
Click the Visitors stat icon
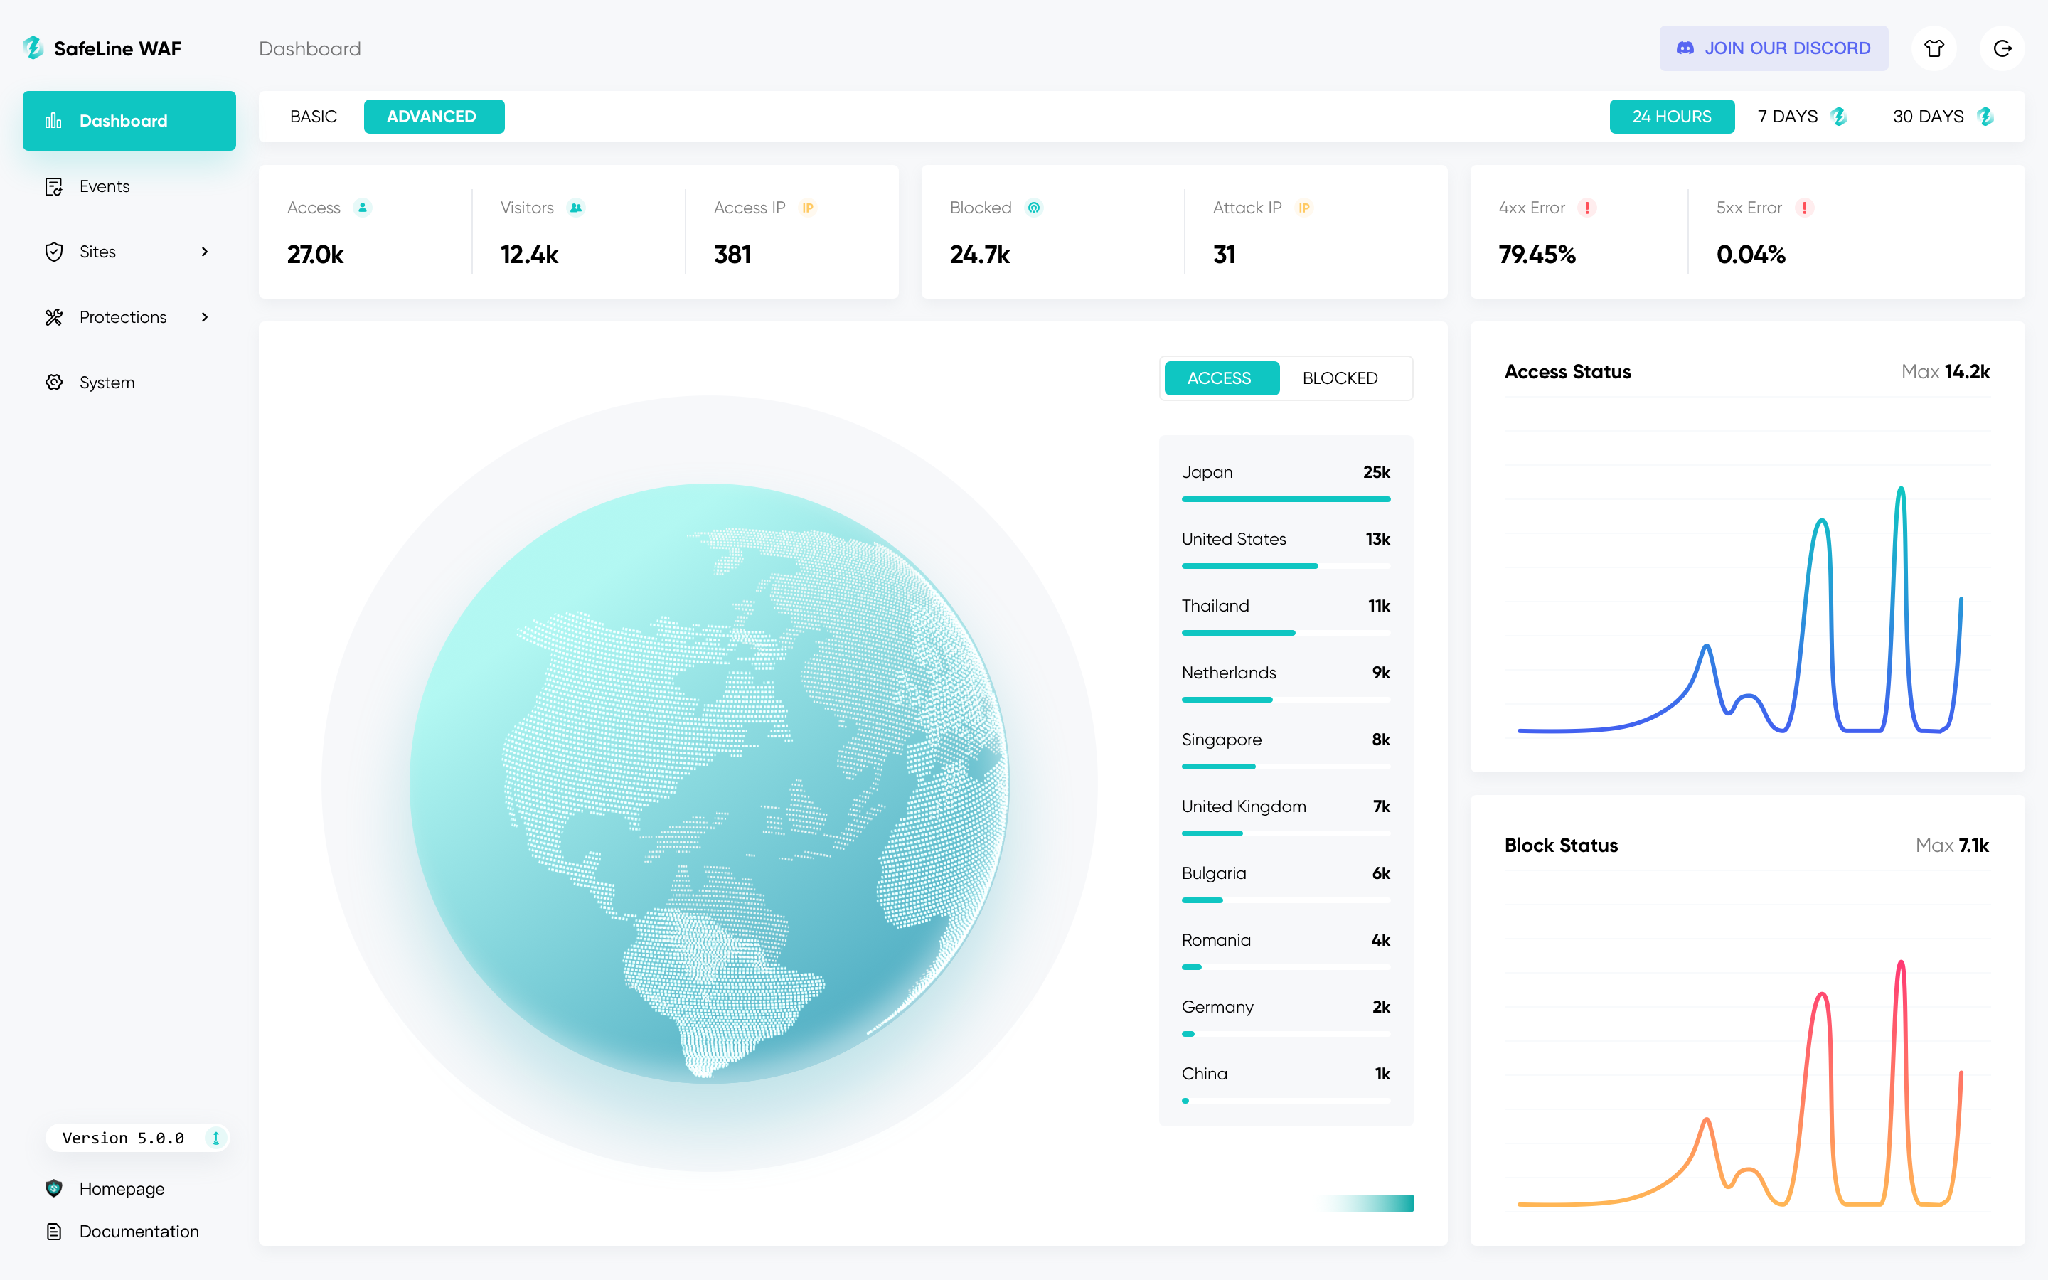(575, 208)
